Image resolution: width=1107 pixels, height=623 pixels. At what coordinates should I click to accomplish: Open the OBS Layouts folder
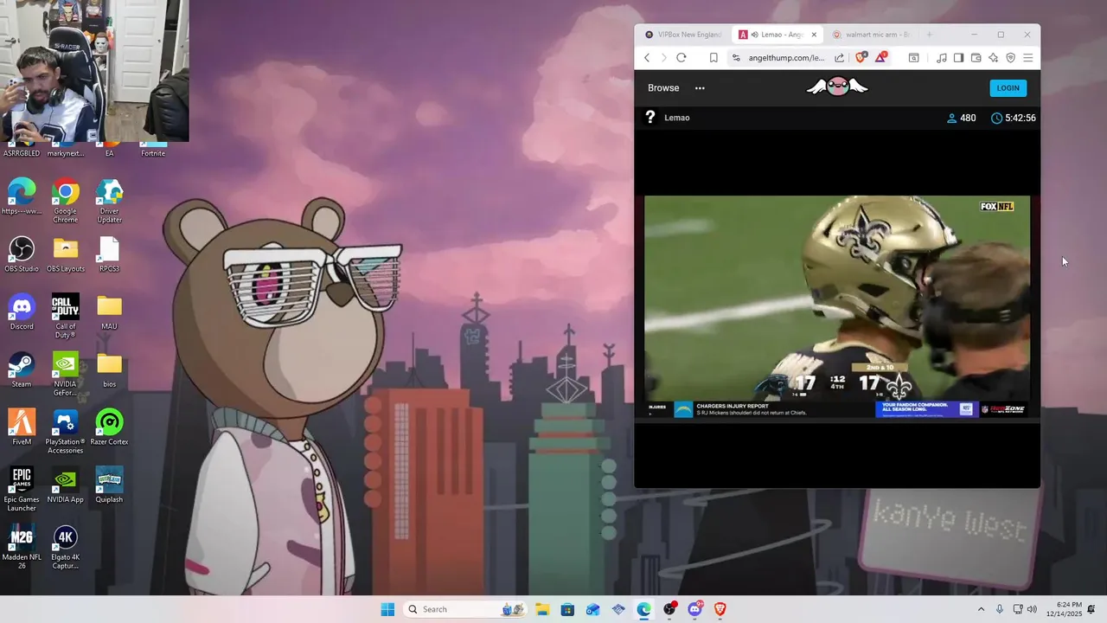66,254
